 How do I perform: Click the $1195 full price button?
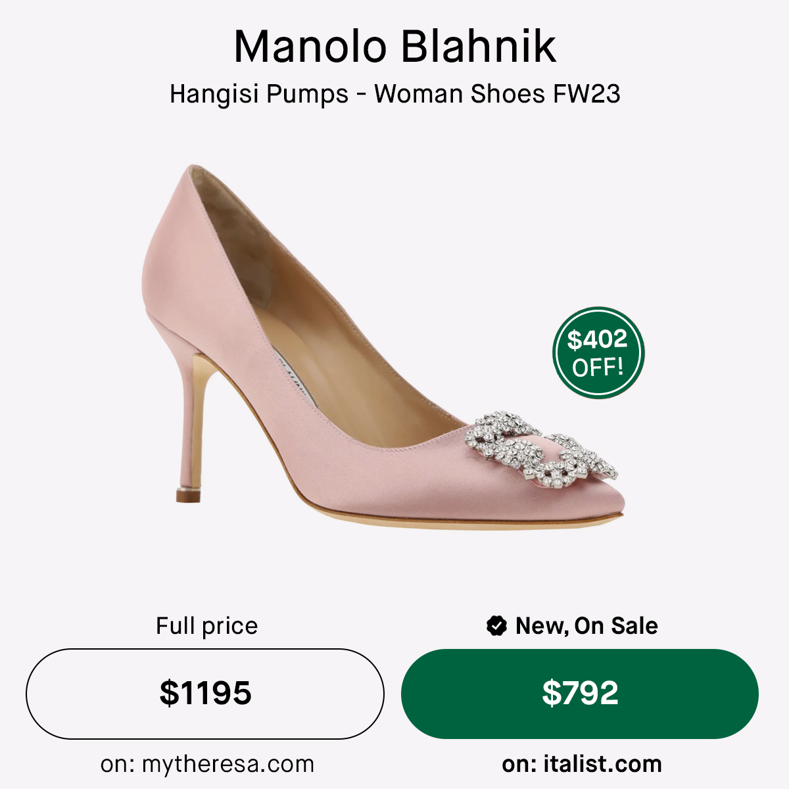click(x=205, y=694)
